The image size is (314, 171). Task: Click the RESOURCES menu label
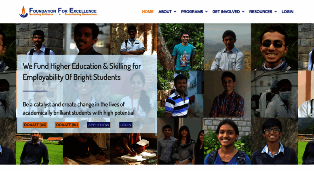click(x=261, y=12)
